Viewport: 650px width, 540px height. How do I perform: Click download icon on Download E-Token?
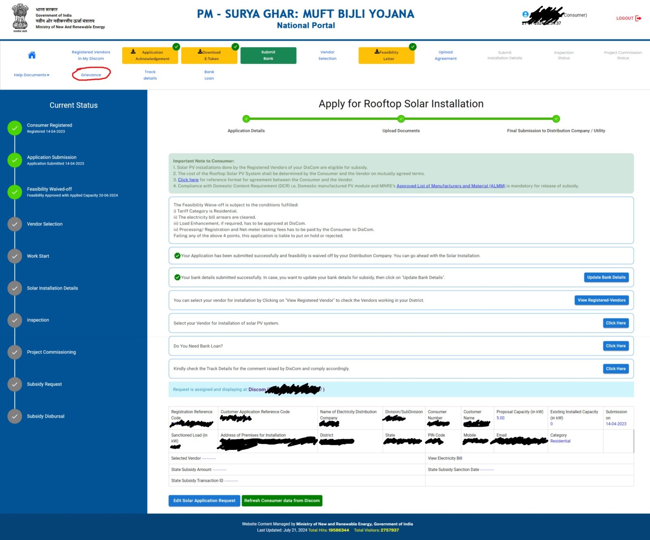coord(200,52)
